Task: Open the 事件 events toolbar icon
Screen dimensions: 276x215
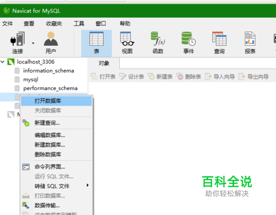Action: pyautogui.click(x=189, y=43)
